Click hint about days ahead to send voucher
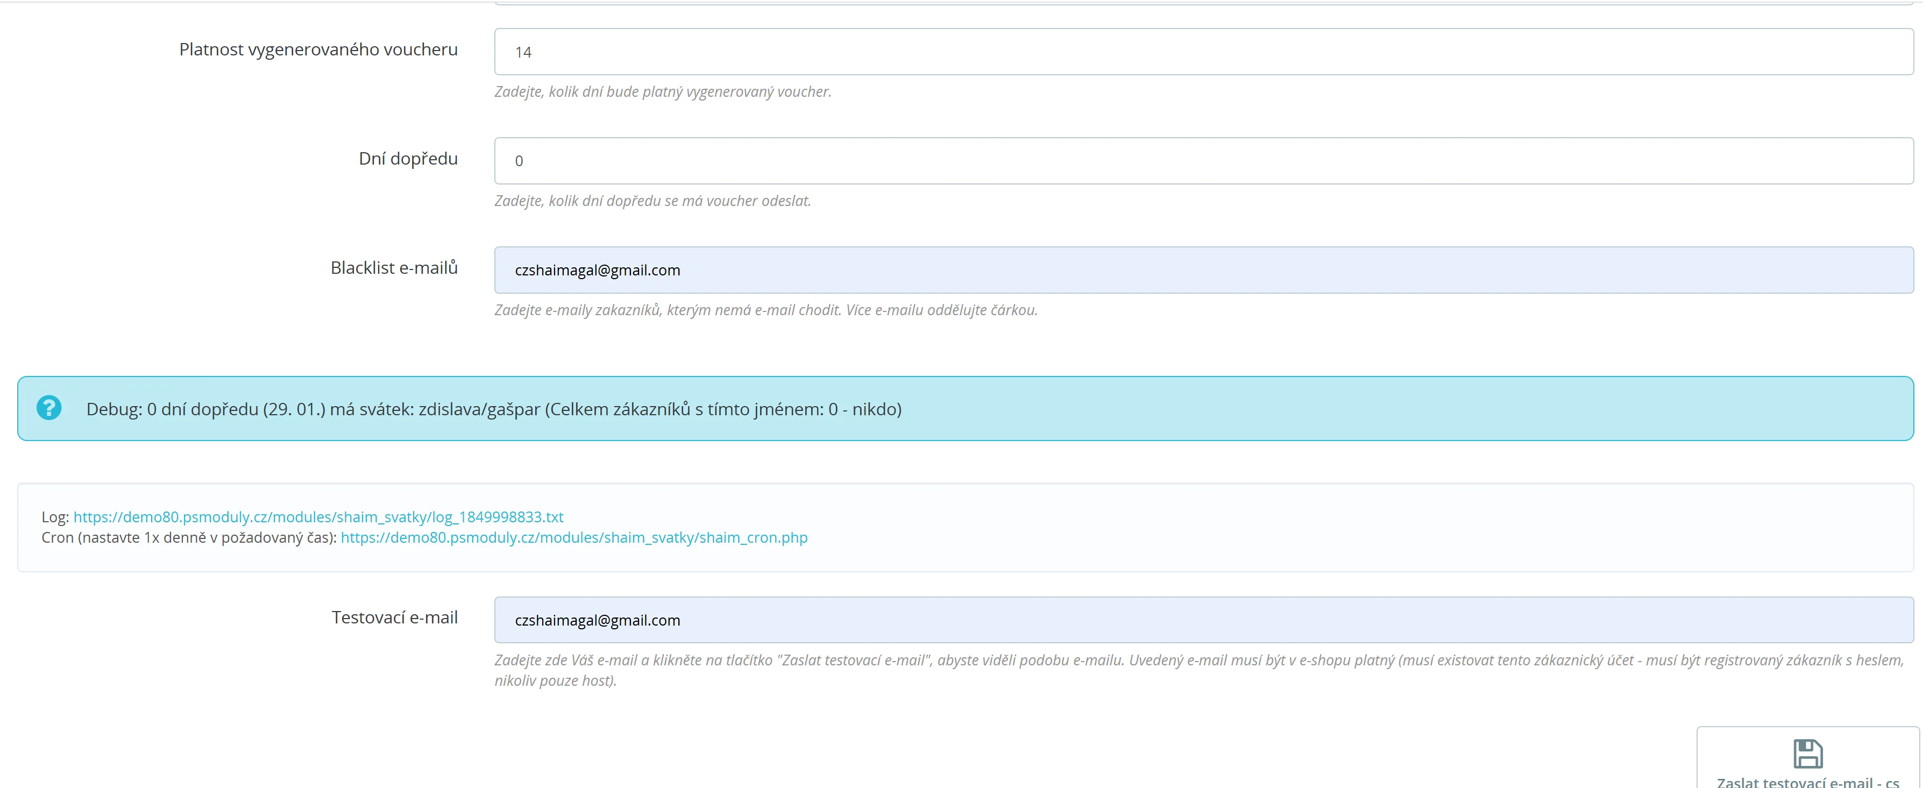Screen dimensions: 1923x788 pos(652,201)
